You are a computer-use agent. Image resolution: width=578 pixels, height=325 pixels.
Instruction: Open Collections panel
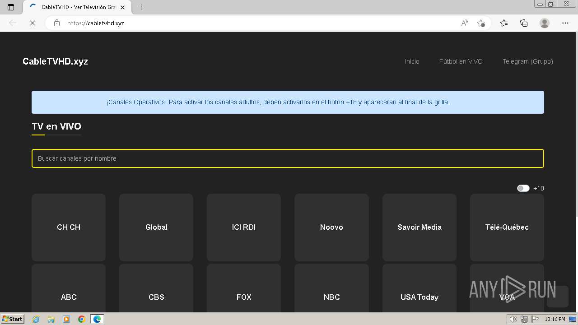524,23
